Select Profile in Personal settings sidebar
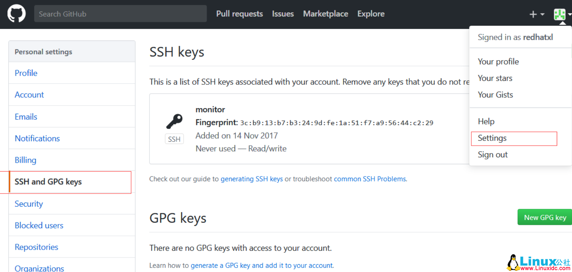The width and height of the screenshot is (572, 272). [x=72, y=73]
